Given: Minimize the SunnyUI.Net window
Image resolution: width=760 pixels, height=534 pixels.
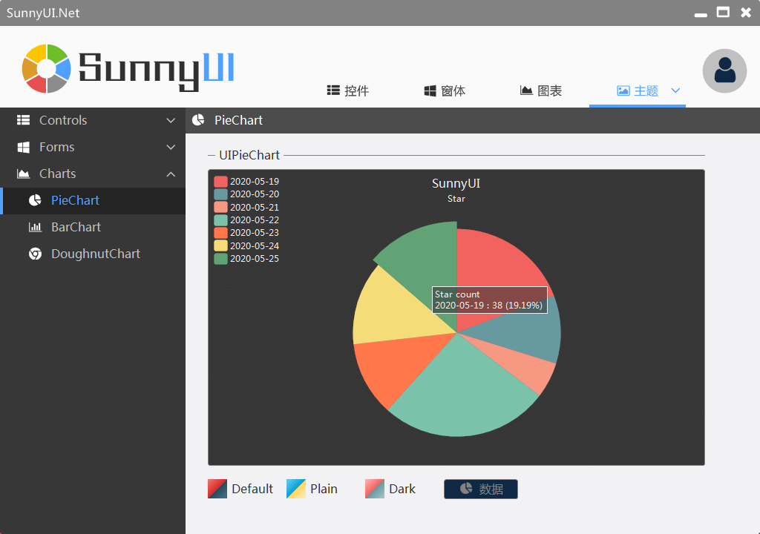Looking at the screenshot, I should (701, 13).
